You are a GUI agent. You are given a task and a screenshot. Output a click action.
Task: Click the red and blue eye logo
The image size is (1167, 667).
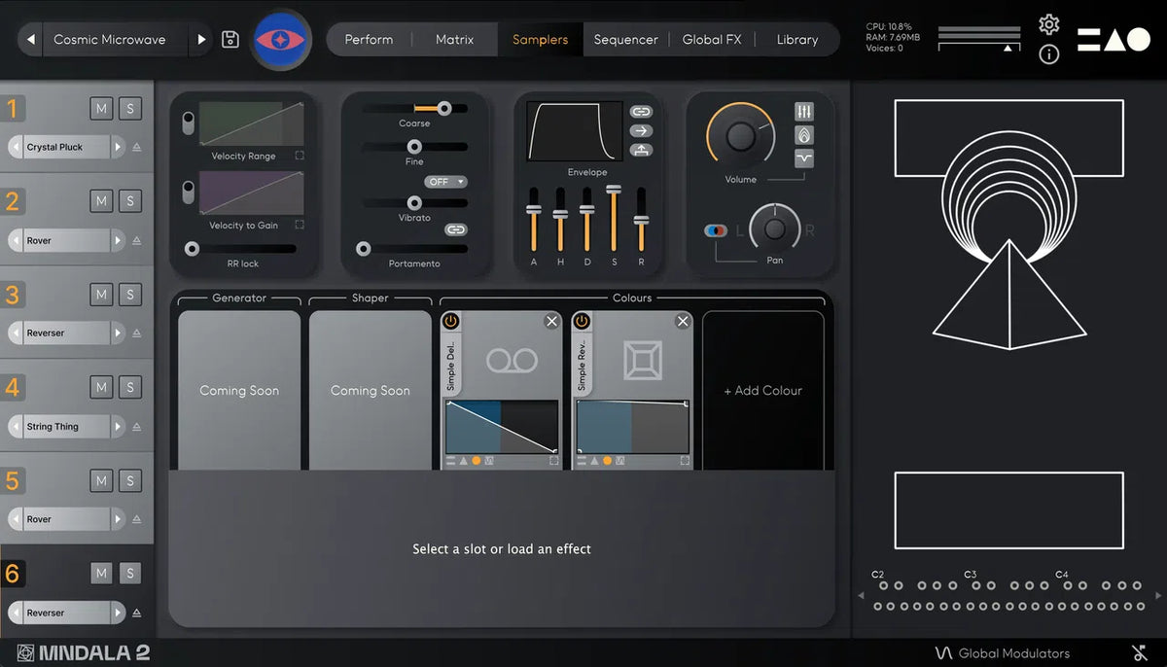(x=281, y=40)
